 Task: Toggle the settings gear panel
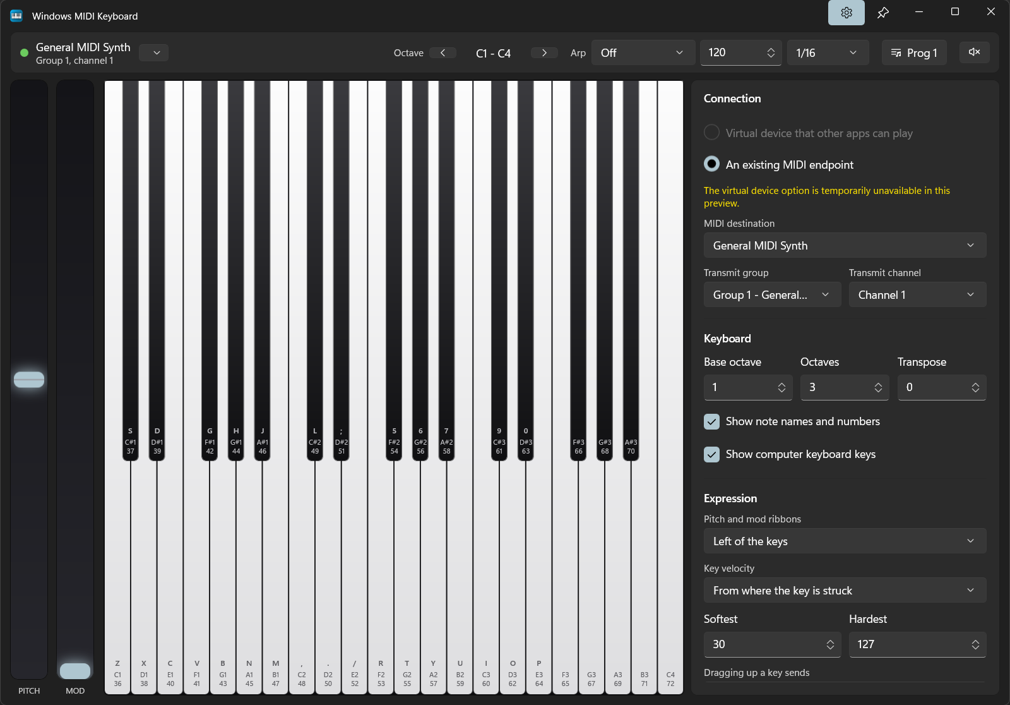coord(846,13)
